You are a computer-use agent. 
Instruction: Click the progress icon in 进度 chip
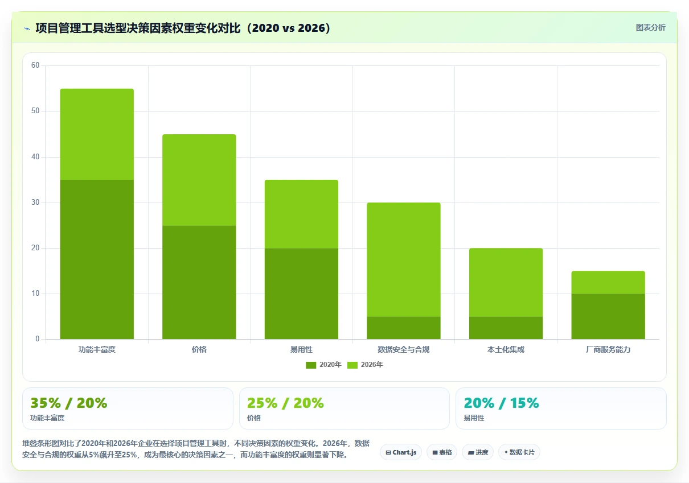471,453
